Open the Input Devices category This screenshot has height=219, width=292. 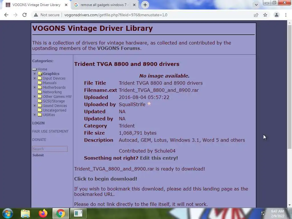point(54,78)
